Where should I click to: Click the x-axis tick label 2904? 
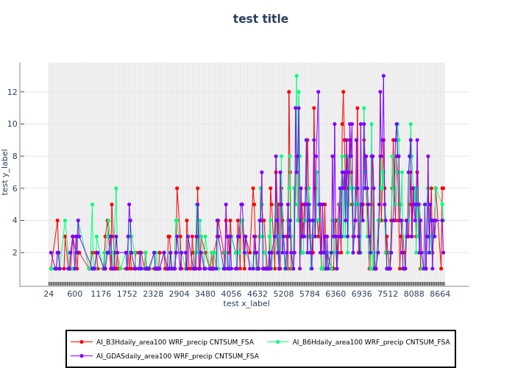click(180, 293)
